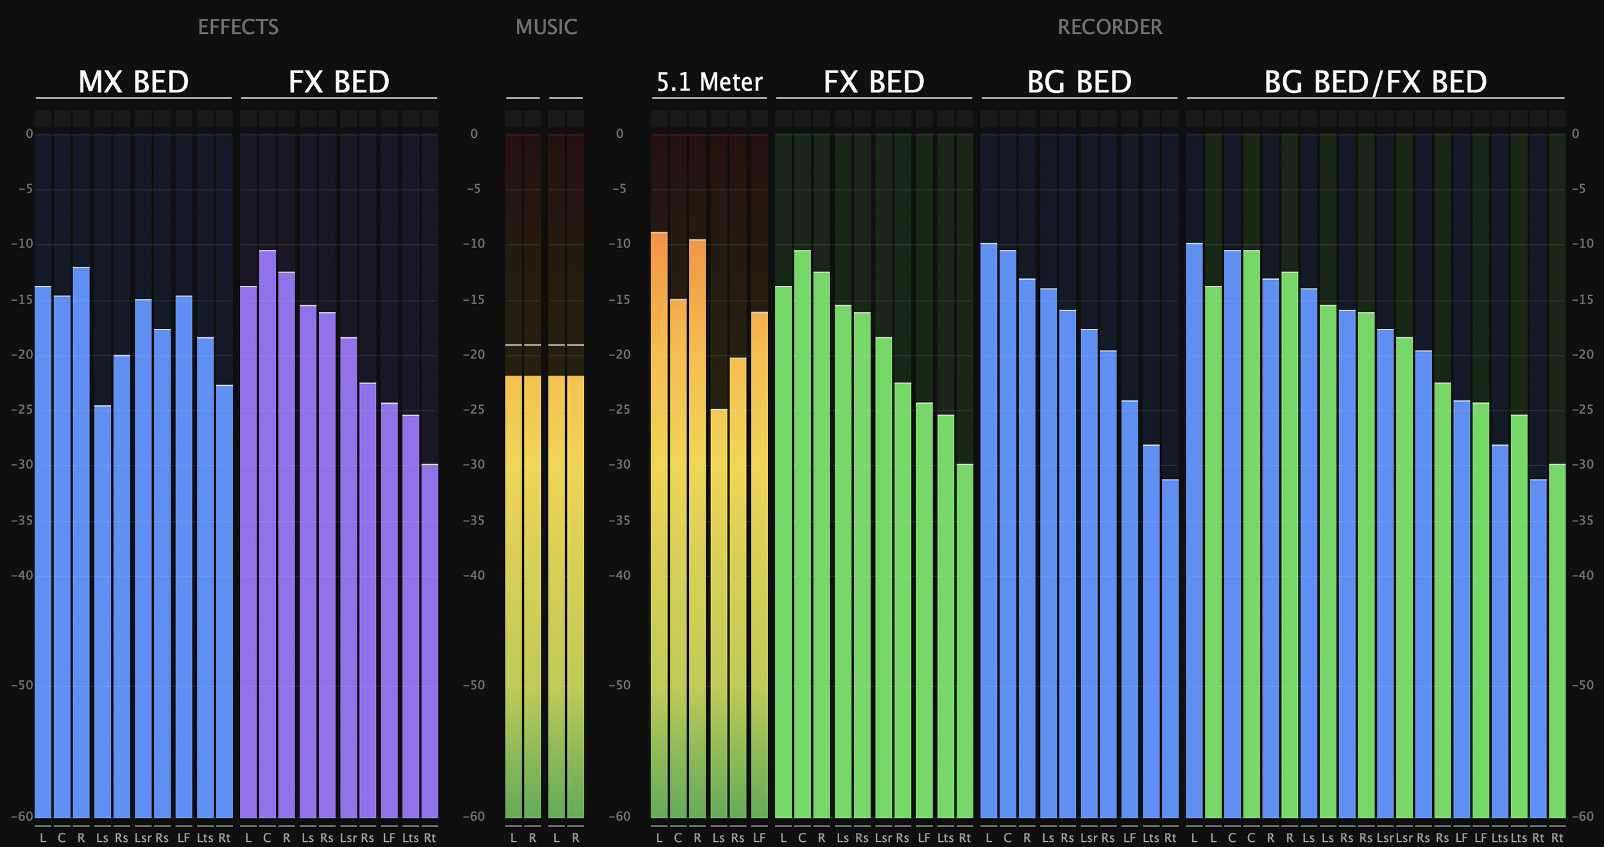Clear clip indicator above BG BED Rt channel
Screen dimensions: 1604x847
(x=1170, y=119)
